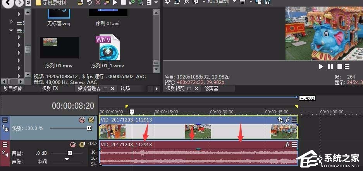Click the video event pan/crop icon
Viewport: 363px width, 171px height.
point(280,120)
